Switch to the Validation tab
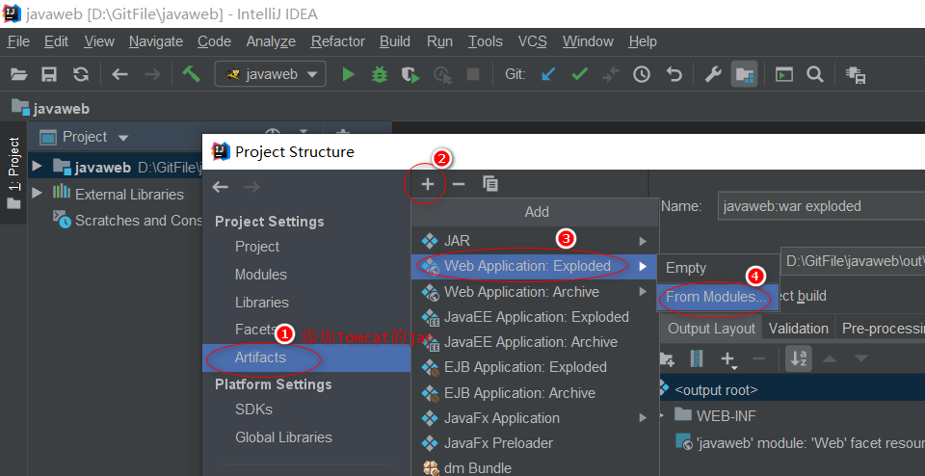The image size is (925, 476). click(798, 329)
